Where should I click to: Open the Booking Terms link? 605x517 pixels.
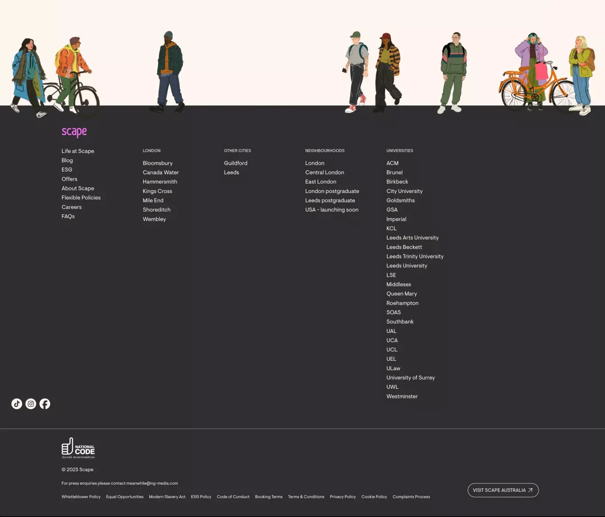click(269, 497)
